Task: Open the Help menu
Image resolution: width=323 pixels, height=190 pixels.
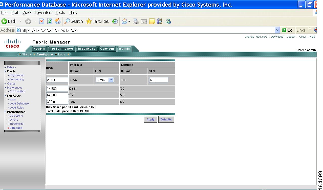Action: point(73,12)
